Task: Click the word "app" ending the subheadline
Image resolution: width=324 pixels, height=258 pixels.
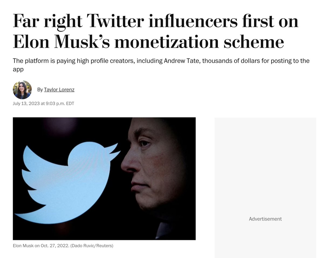Action: 18,69
